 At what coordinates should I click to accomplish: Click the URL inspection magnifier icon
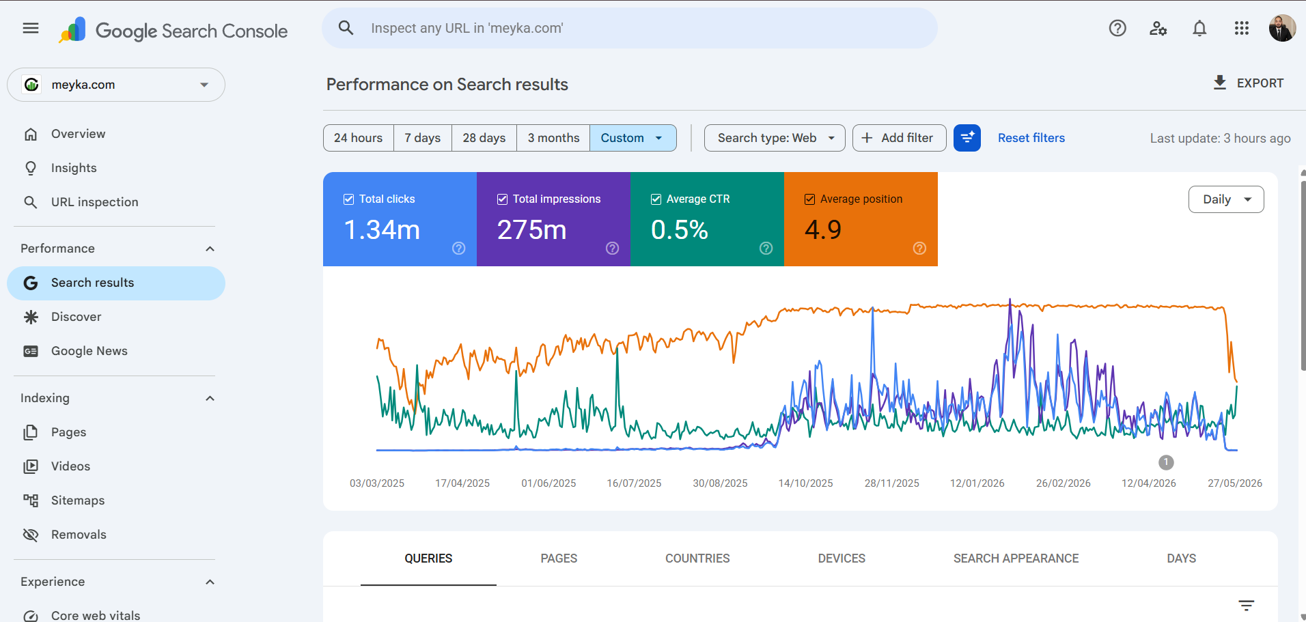pos(31,202)
